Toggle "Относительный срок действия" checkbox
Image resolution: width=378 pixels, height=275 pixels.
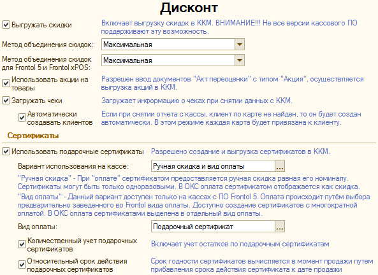22,265
